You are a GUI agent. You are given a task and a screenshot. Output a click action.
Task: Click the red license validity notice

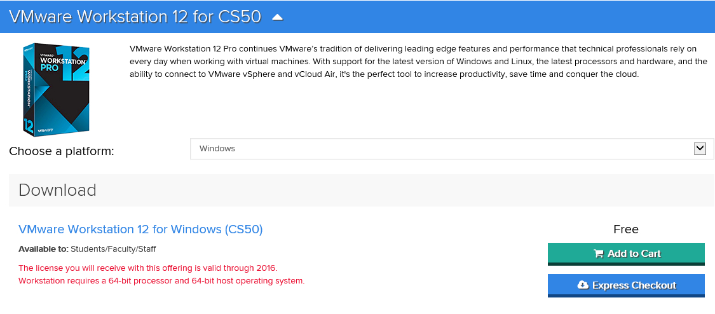[x=147, y=268]
